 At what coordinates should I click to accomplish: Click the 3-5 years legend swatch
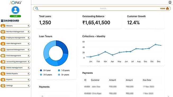(41, 75)
